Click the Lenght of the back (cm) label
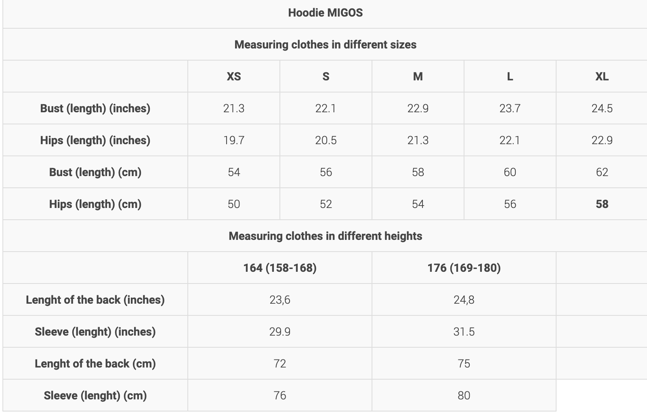Screen dimensions: 647x420 coord(95,363)
